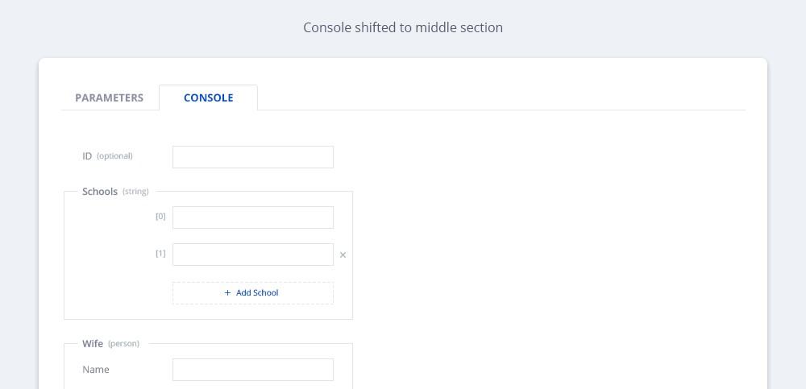Remove the school entry at index [1]
This screenshot has width=806, height=389.
[343, 255]
